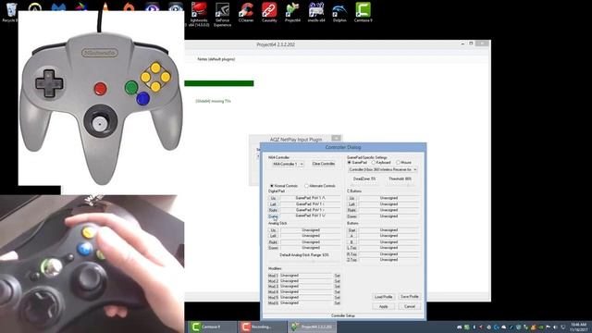The height and width of the screenshot is (333, 592).
Task: Assign C Buttons Down
Action: click(x=351, y=216)
